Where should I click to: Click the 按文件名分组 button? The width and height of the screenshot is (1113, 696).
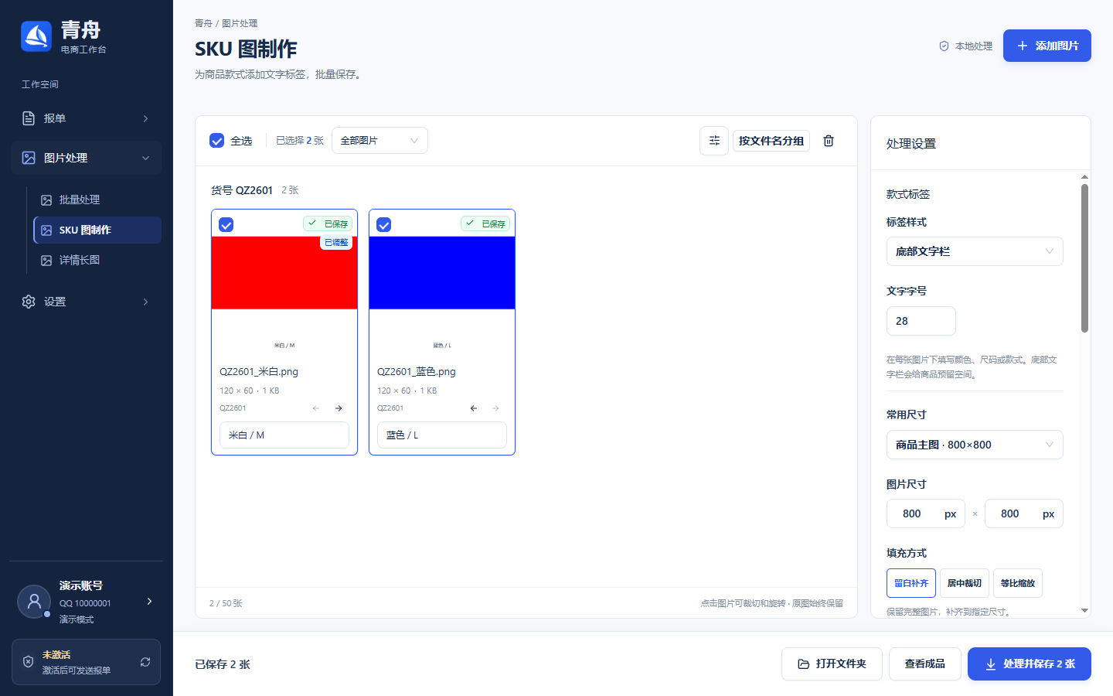point(771,141)
